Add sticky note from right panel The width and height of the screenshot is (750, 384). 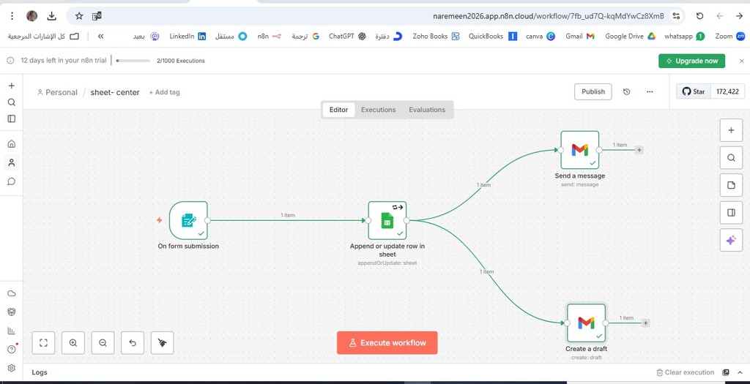[x=730, y=185]
